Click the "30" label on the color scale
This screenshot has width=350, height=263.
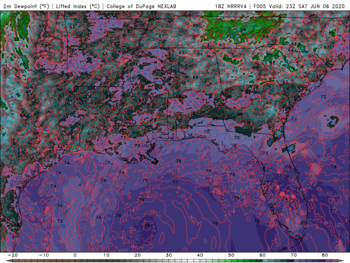coord(169,255)
